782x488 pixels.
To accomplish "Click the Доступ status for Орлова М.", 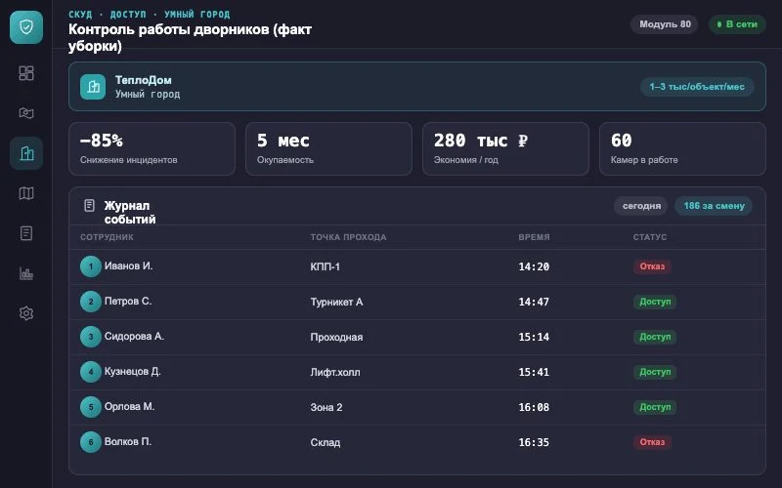I will tap(655, 407).
